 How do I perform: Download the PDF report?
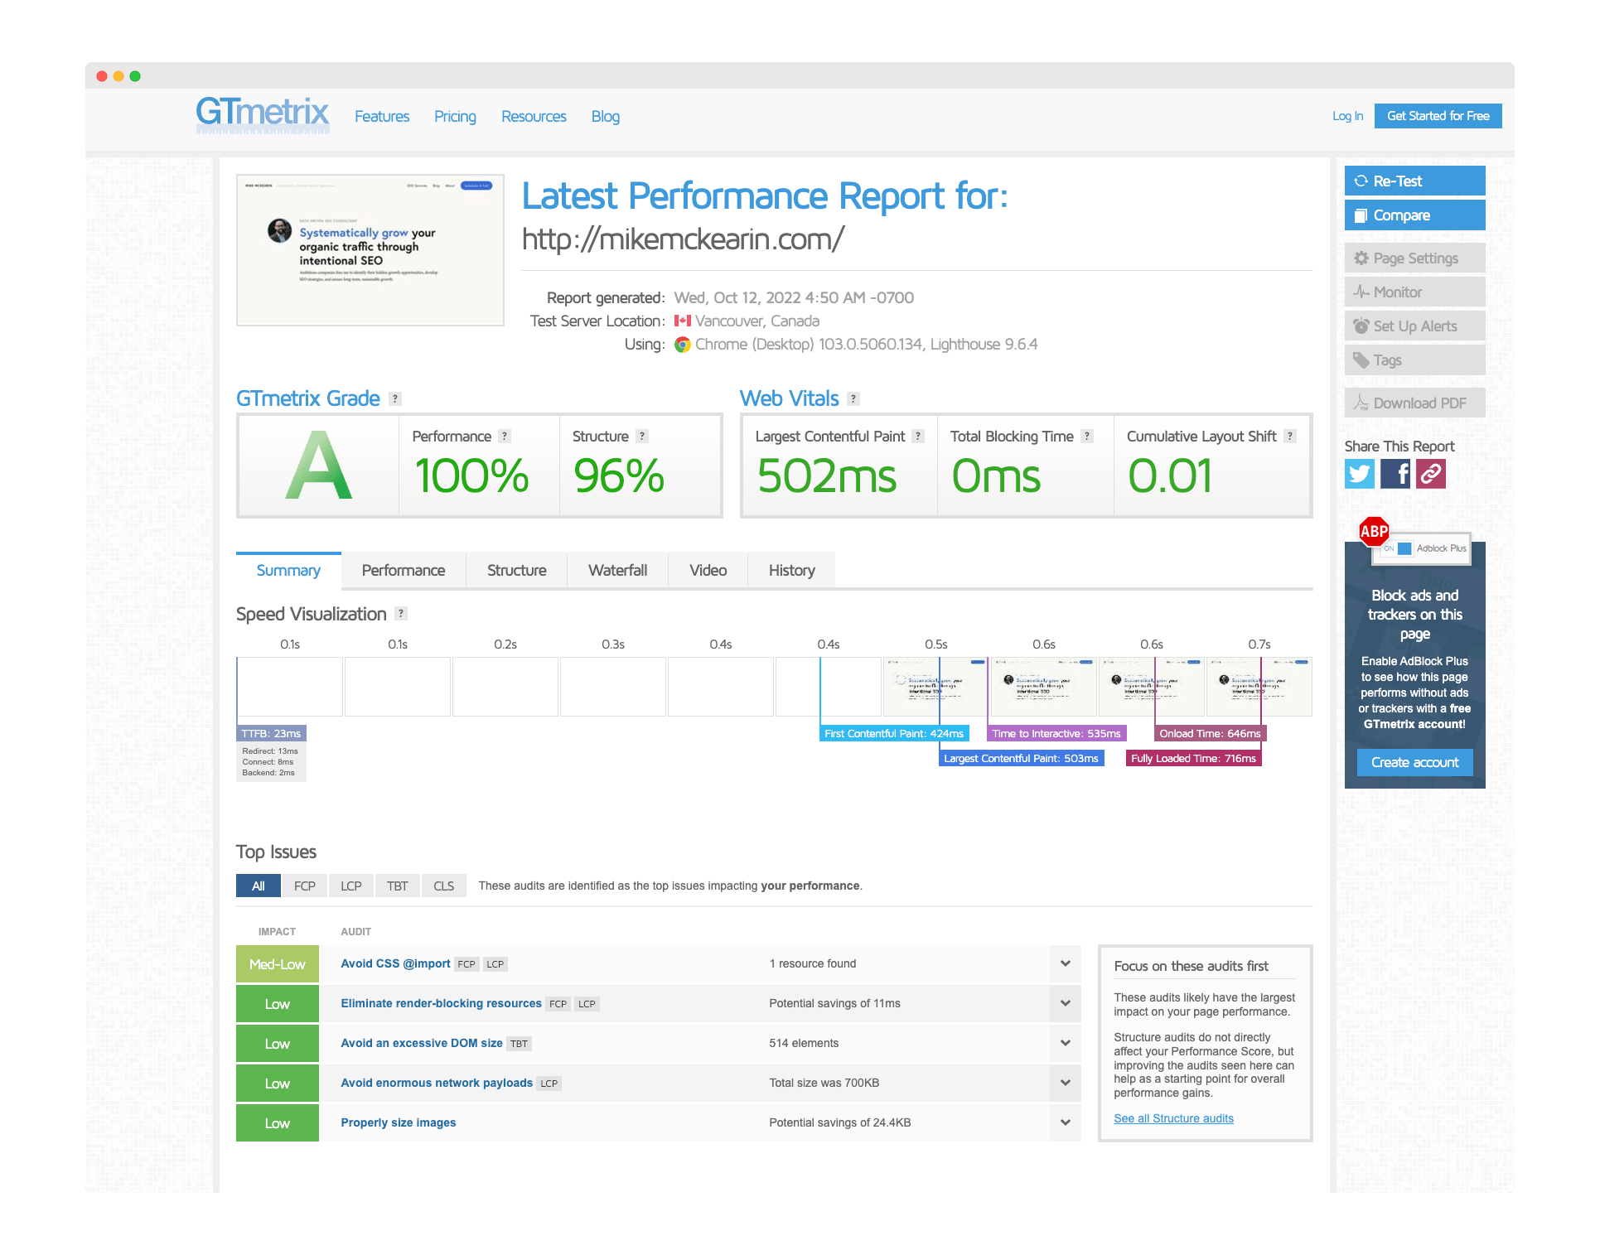[x=1414, y=403]
